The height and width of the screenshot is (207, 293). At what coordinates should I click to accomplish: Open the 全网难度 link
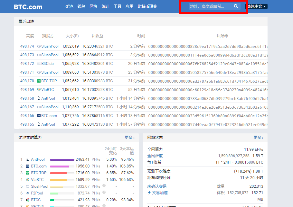point(155,156)
